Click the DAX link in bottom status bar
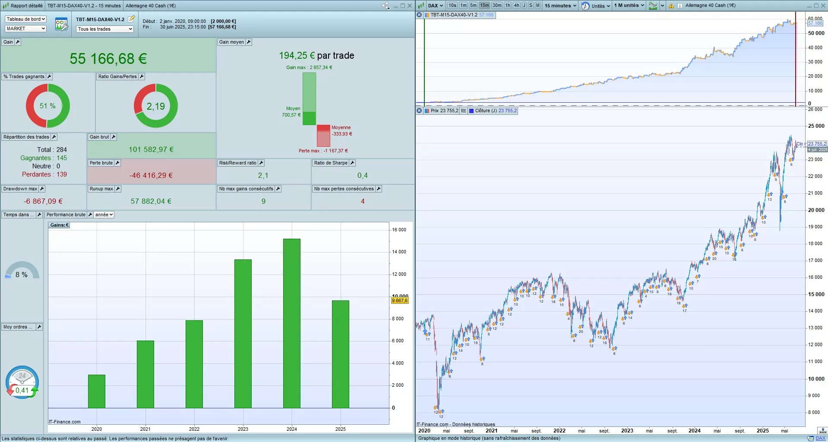This screenshot has height=442, width=828. [820, 438]
